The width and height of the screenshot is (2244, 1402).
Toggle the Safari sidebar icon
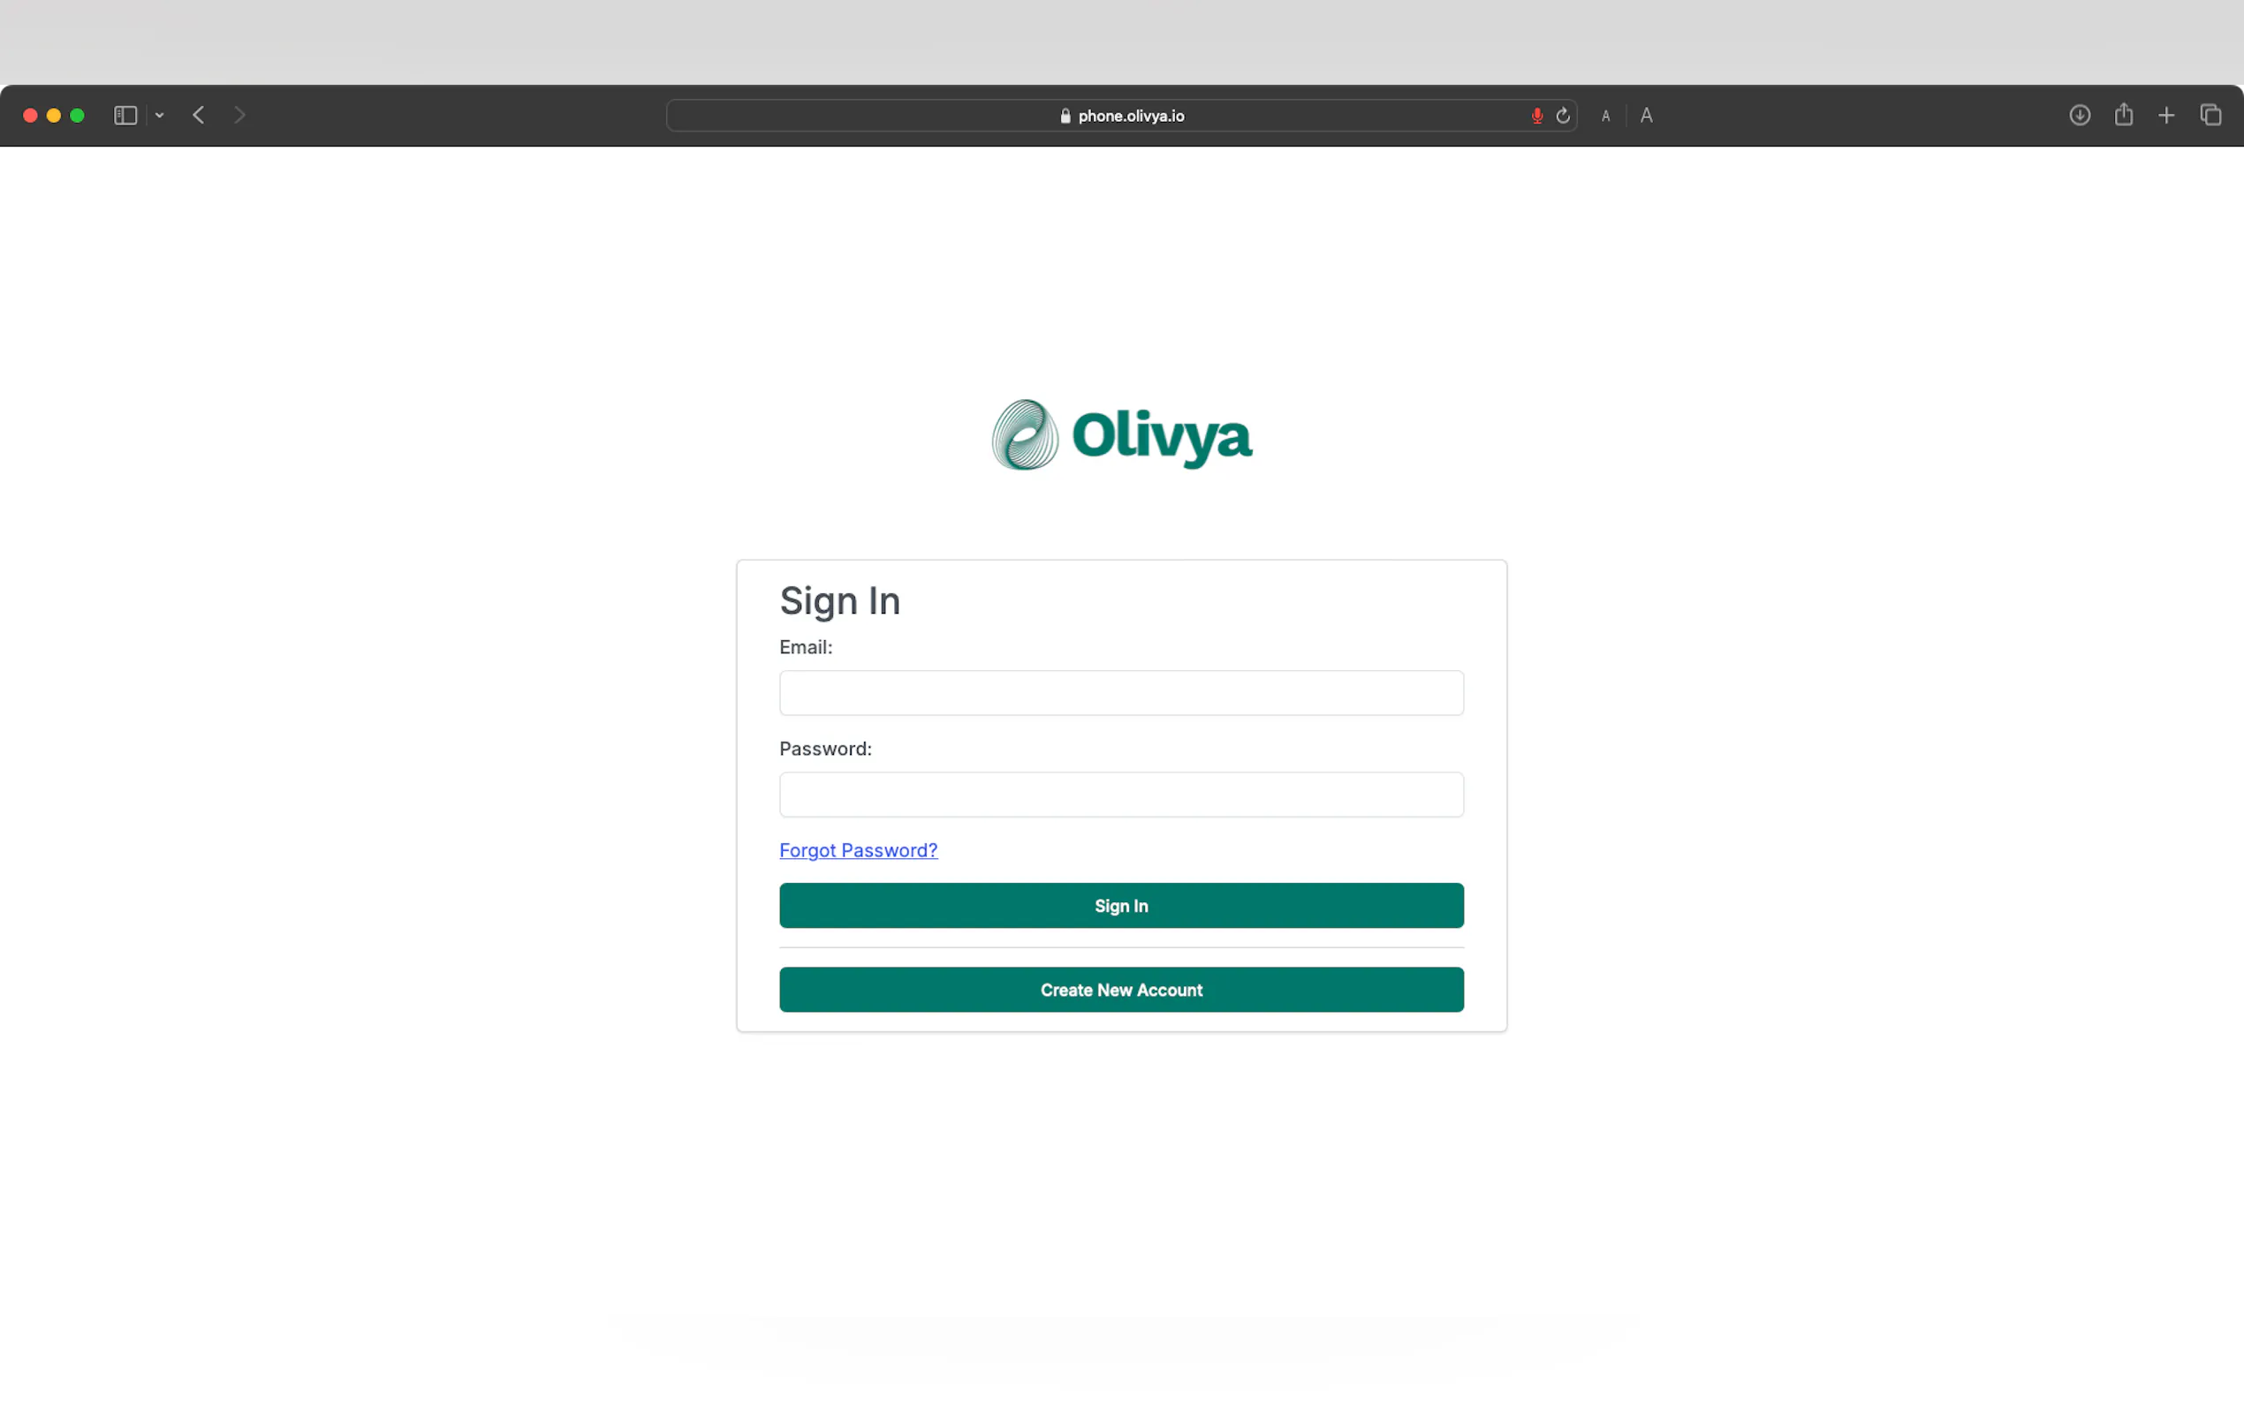click(x=125, y=115)
